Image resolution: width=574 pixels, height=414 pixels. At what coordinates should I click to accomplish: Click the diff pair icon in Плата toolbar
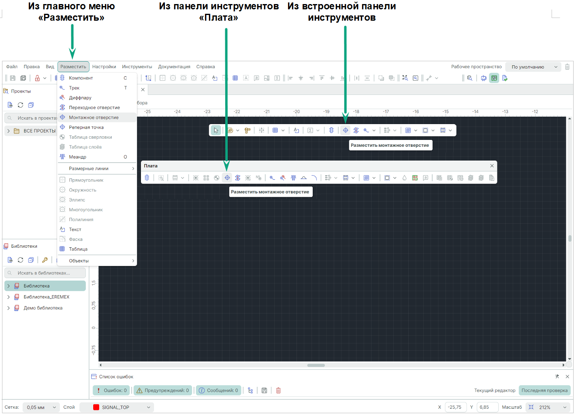coord(283,178)
